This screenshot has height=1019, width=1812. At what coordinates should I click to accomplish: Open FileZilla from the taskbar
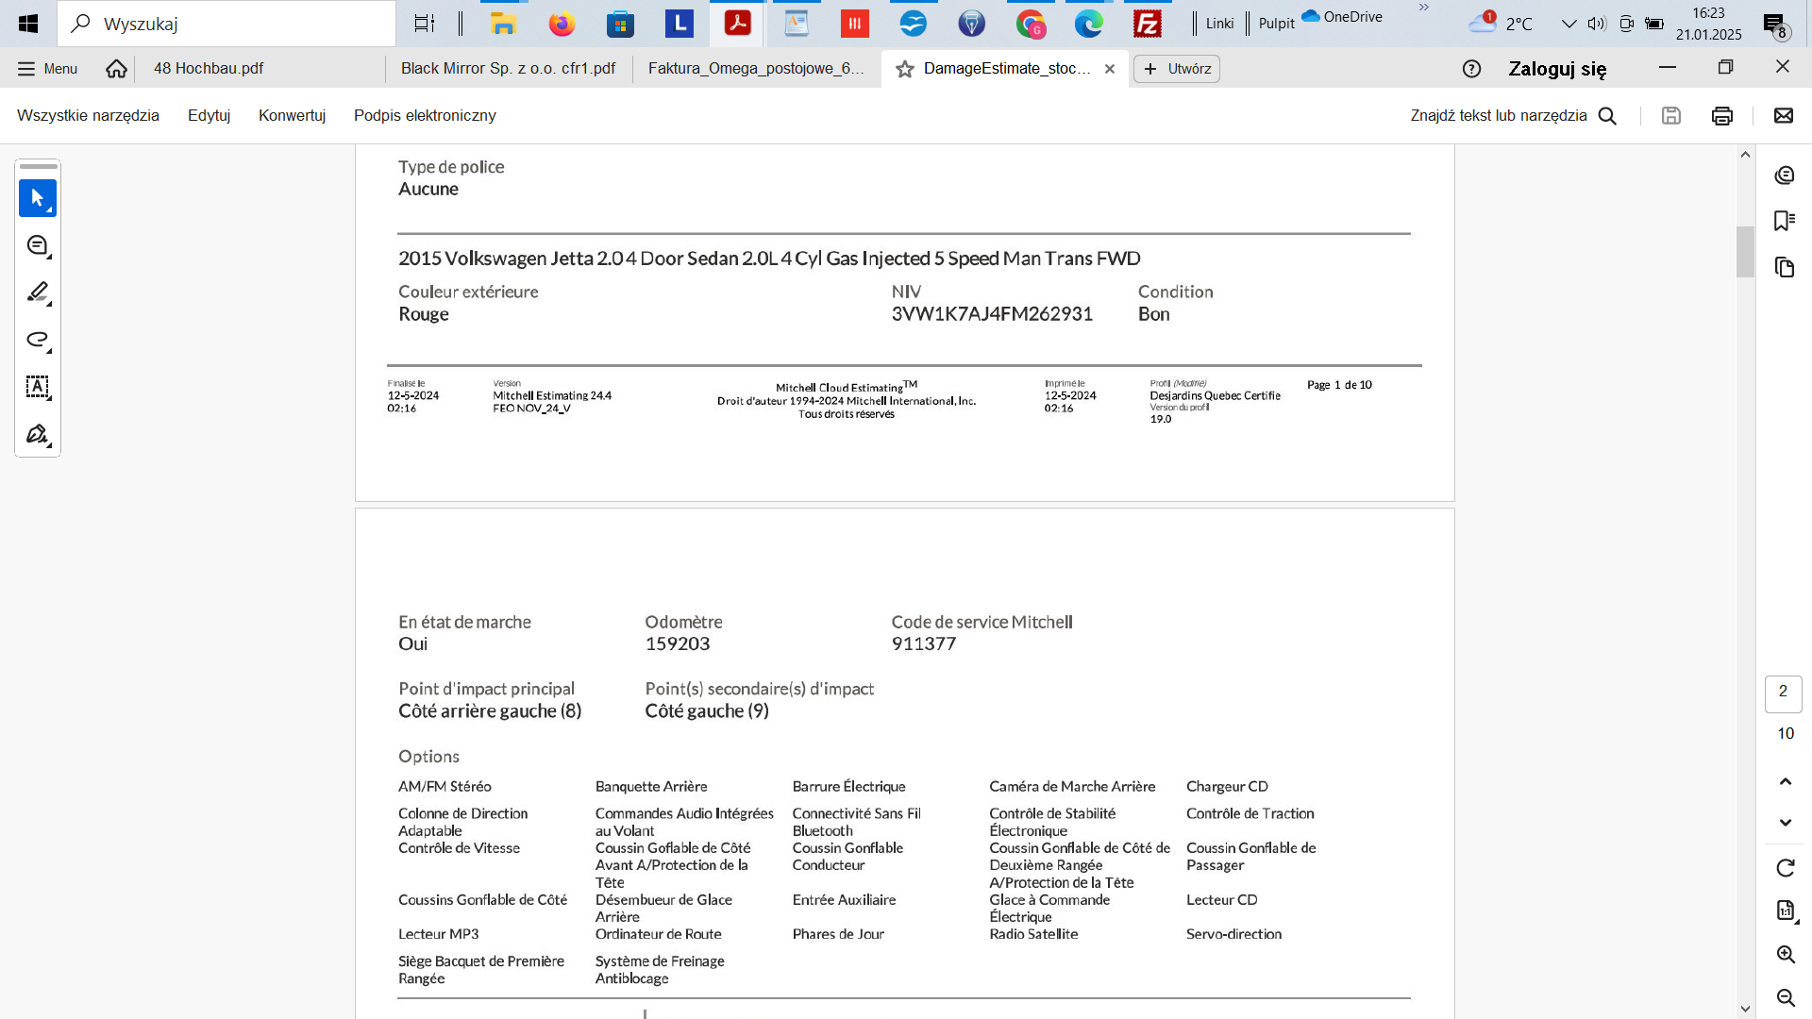click(x=1147, y=24)
